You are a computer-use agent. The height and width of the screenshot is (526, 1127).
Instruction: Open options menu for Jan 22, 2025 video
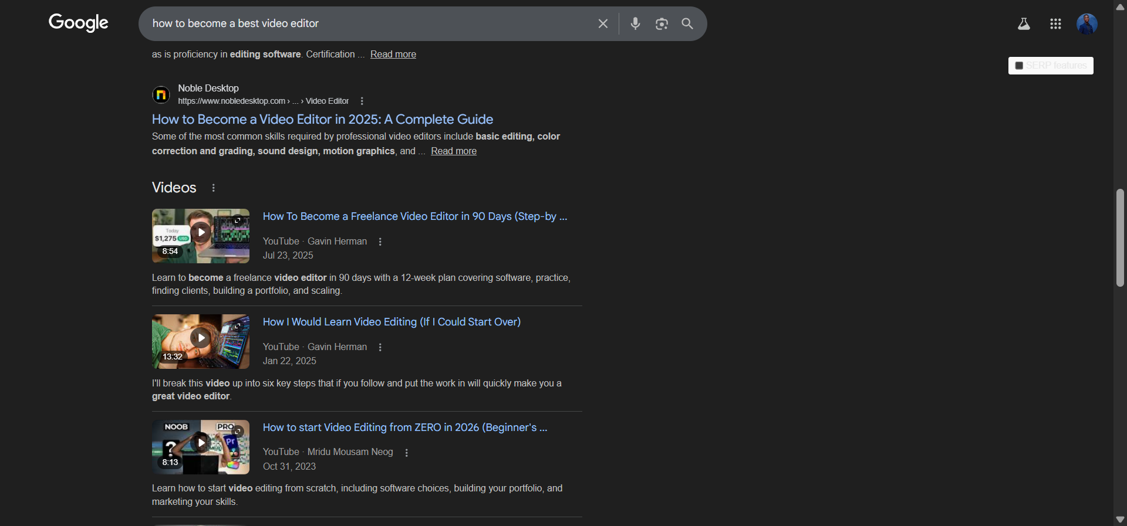coord(380,347)
